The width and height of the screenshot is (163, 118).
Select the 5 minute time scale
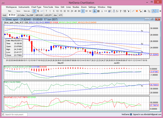[x=54, y=11]
